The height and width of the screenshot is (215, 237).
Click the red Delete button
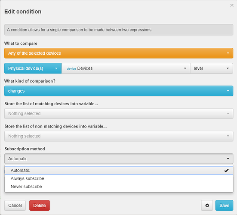[40, 206]
